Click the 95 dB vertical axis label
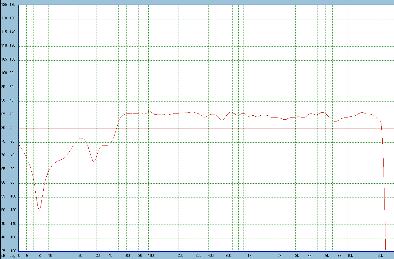Image resolution: width=394 pixels, height=259 pixels. 3,87
